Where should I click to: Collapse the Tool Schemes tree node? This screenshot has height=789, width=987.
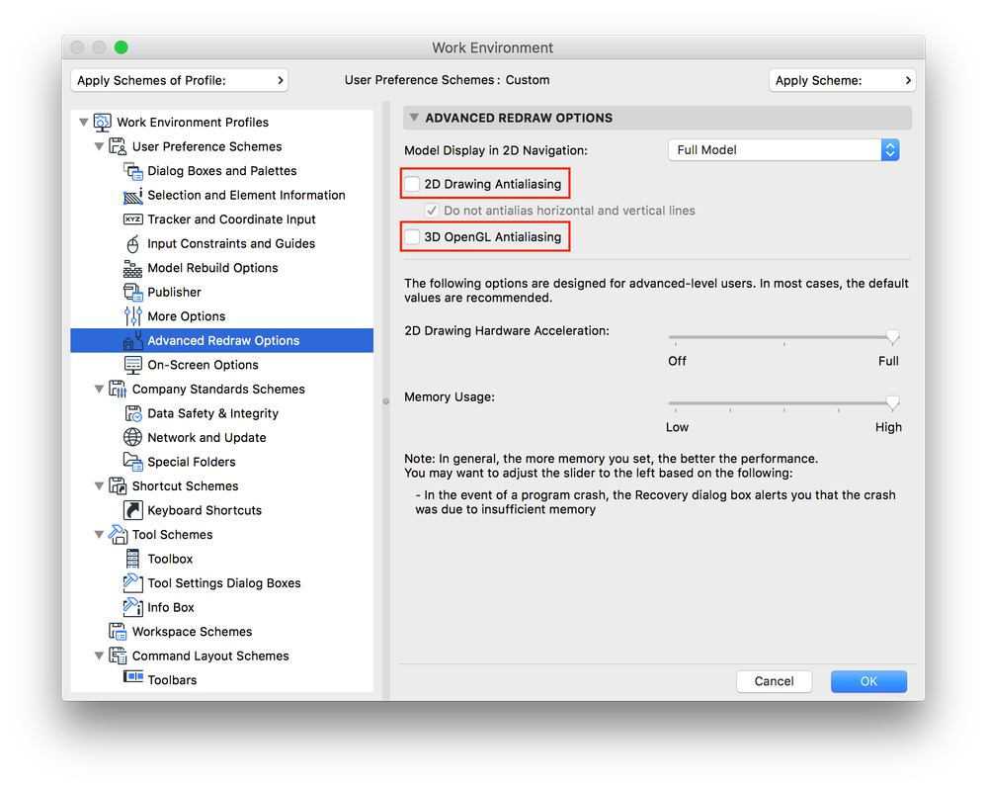(99, 535)
